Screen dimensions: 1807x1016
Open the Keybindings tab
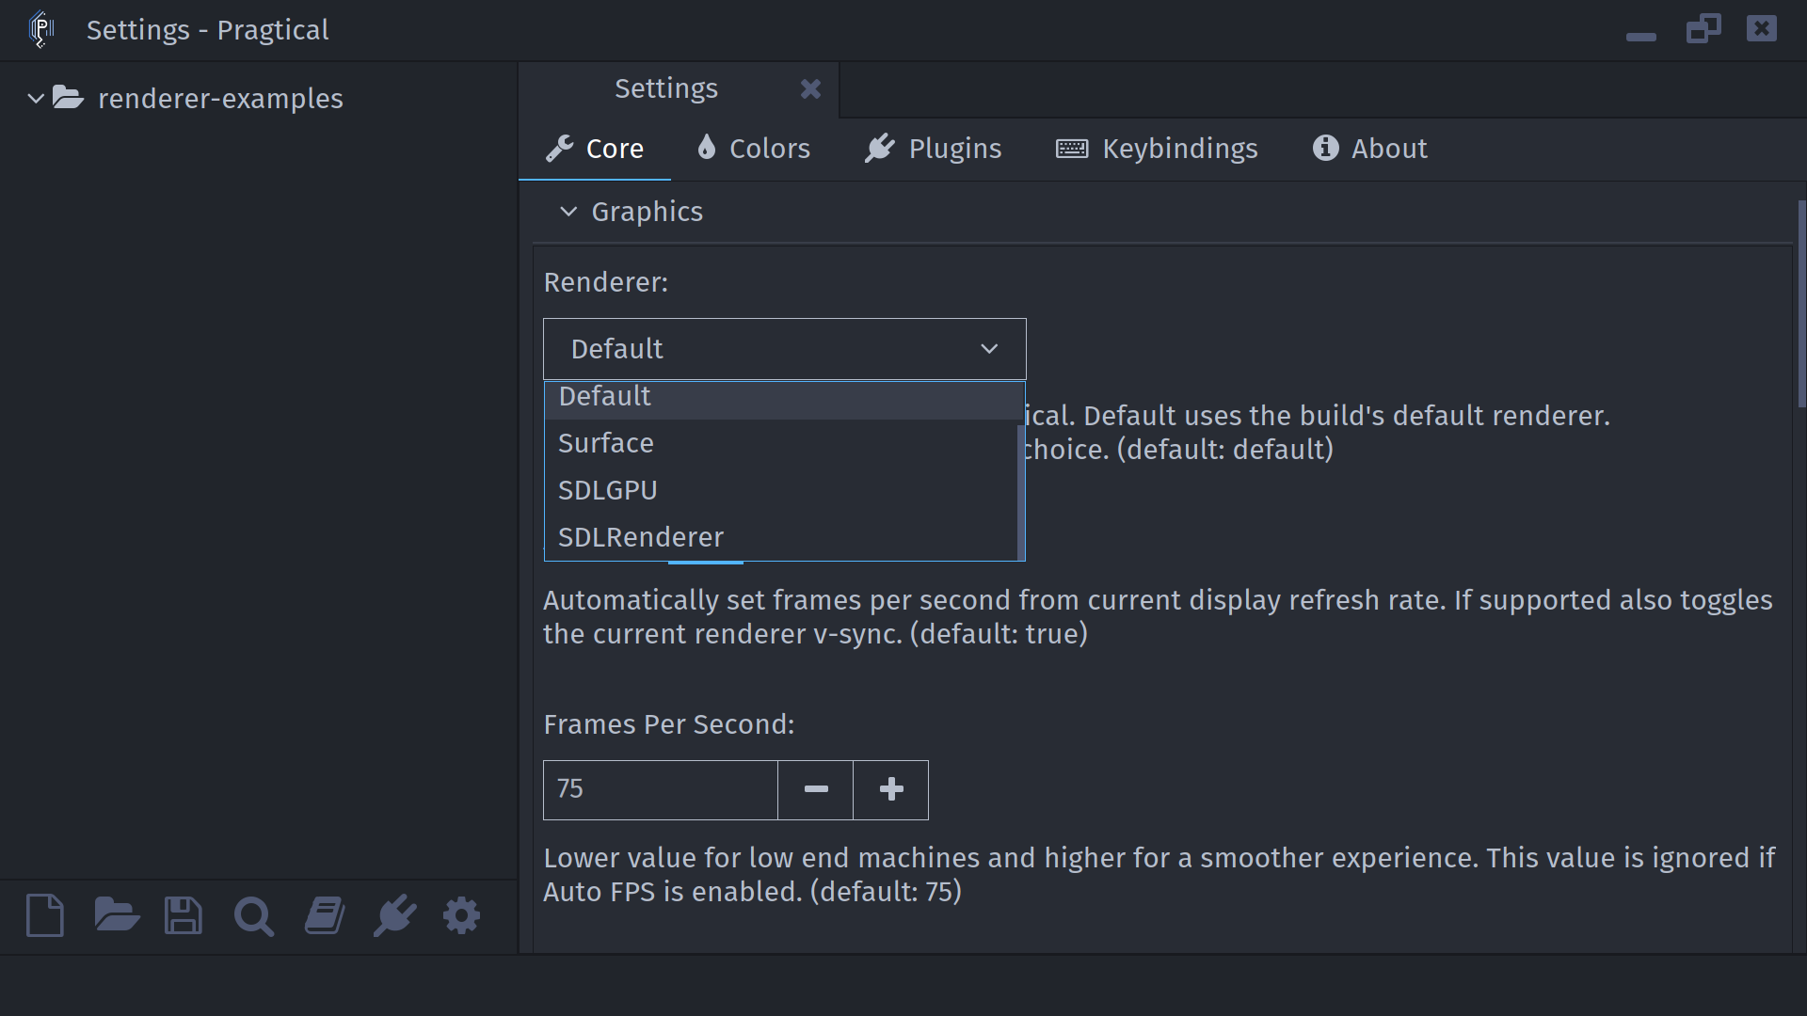point(1157,149)
